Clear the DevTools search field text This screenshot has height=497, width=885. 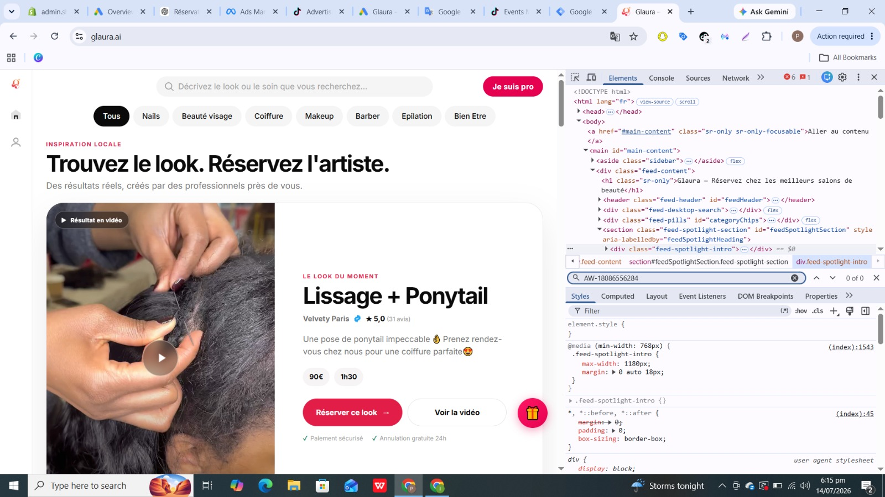(795, 278)
